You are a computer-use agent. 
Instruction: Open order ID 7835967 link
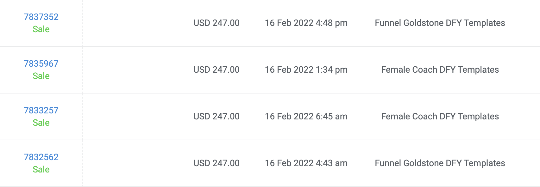click(41, 63)
